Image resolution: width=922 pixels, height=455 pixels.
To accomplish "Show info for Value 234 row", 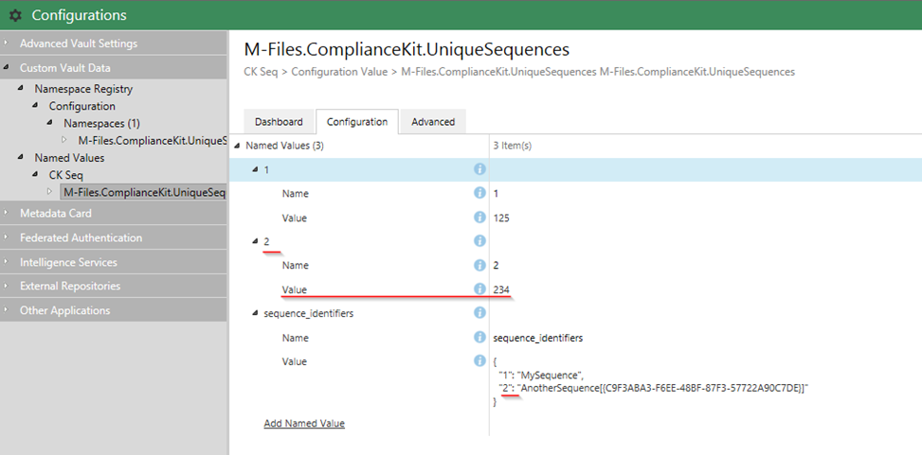I will 479,289.
